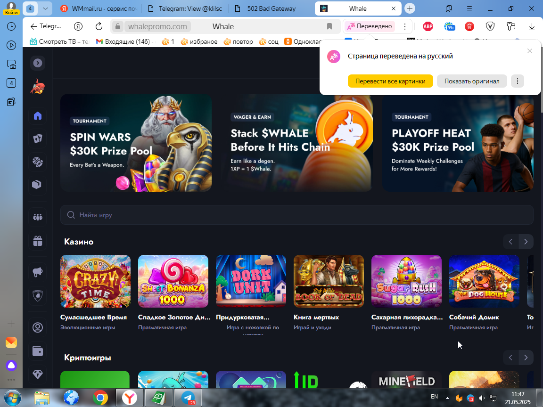Open the Sugar Rush 1000 game tile
Image resolution: width=543 pixels, height=407 pixels.
coord(407,281)
